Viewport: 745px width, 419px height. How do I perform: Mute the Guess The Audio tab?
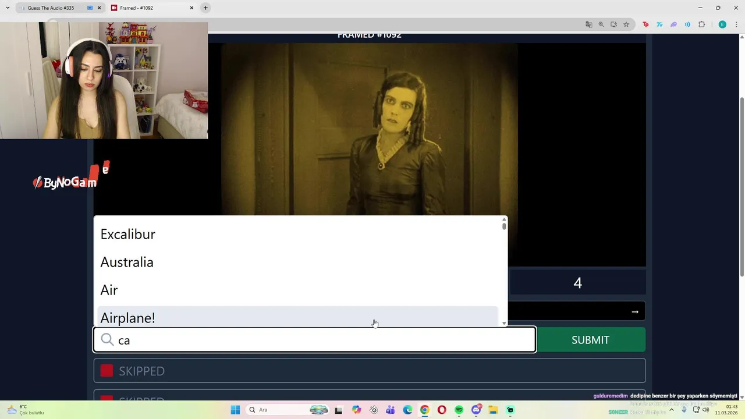[x=90, y=8]
